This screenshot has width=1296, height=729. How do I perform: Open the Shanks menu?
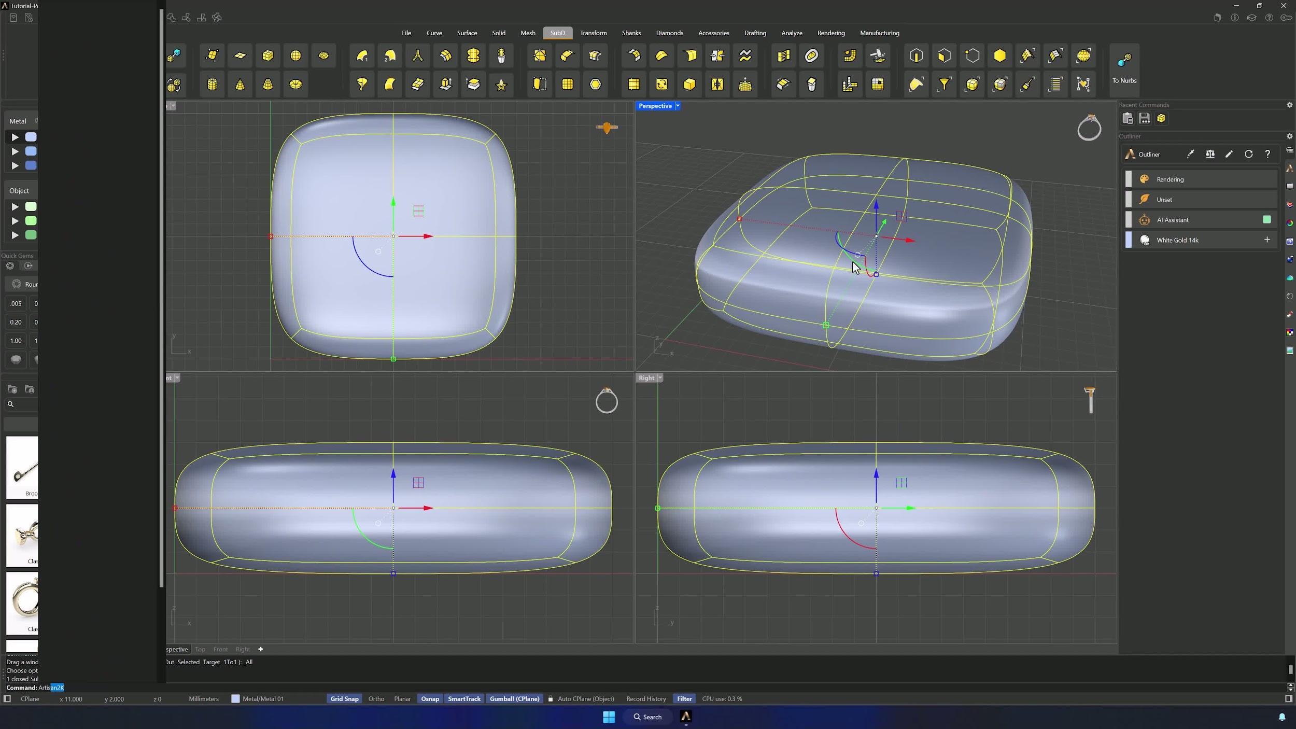(631, 33)
